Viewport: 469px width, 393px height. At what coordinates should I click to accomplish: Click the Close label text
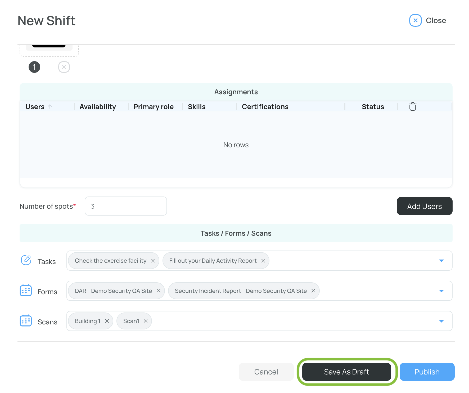(436, 20)
